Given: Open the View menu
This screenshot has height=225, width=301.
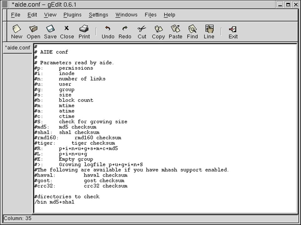Looking at the screenshot, I should tap(50, 15).
